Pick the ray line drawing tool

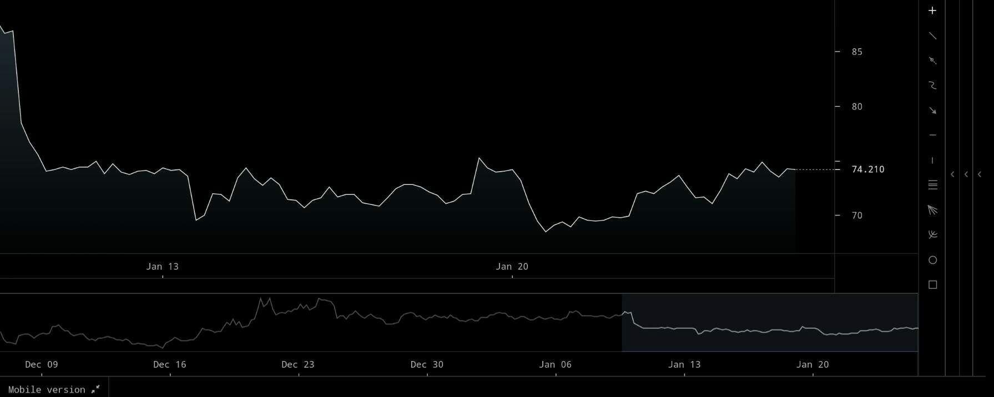(932, 60)
